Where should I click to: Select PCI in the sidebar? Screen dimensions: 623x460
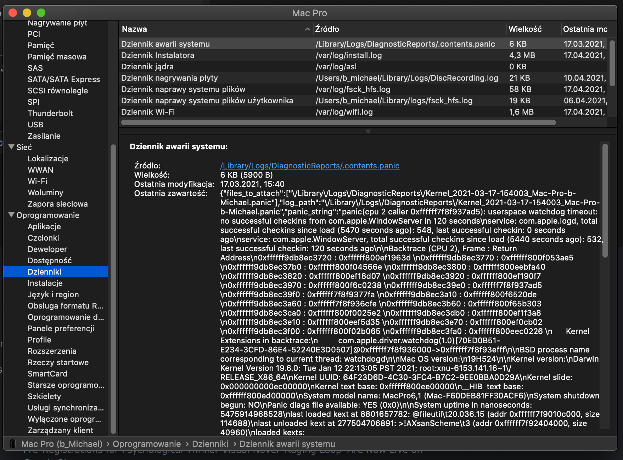point(34,34)
